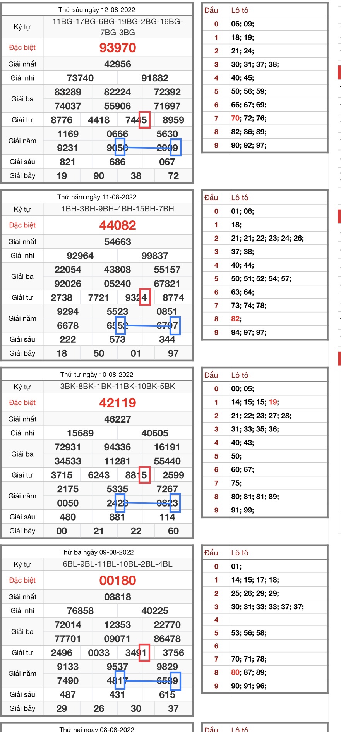Viewport: 341px width, 732px height.
Task: Click the red-boxed digit in 9324
Action: click(x=144, y=297)
